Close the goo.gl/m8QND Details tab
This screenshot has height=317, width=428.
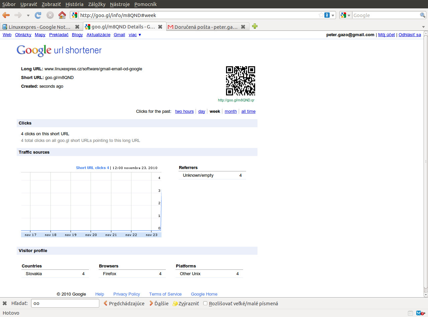(160, 27)
